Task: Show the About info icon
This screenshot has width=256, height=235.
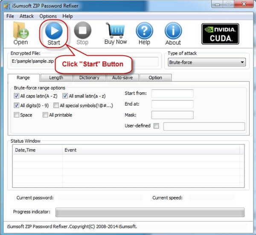Action: click(x=173, y=33)
